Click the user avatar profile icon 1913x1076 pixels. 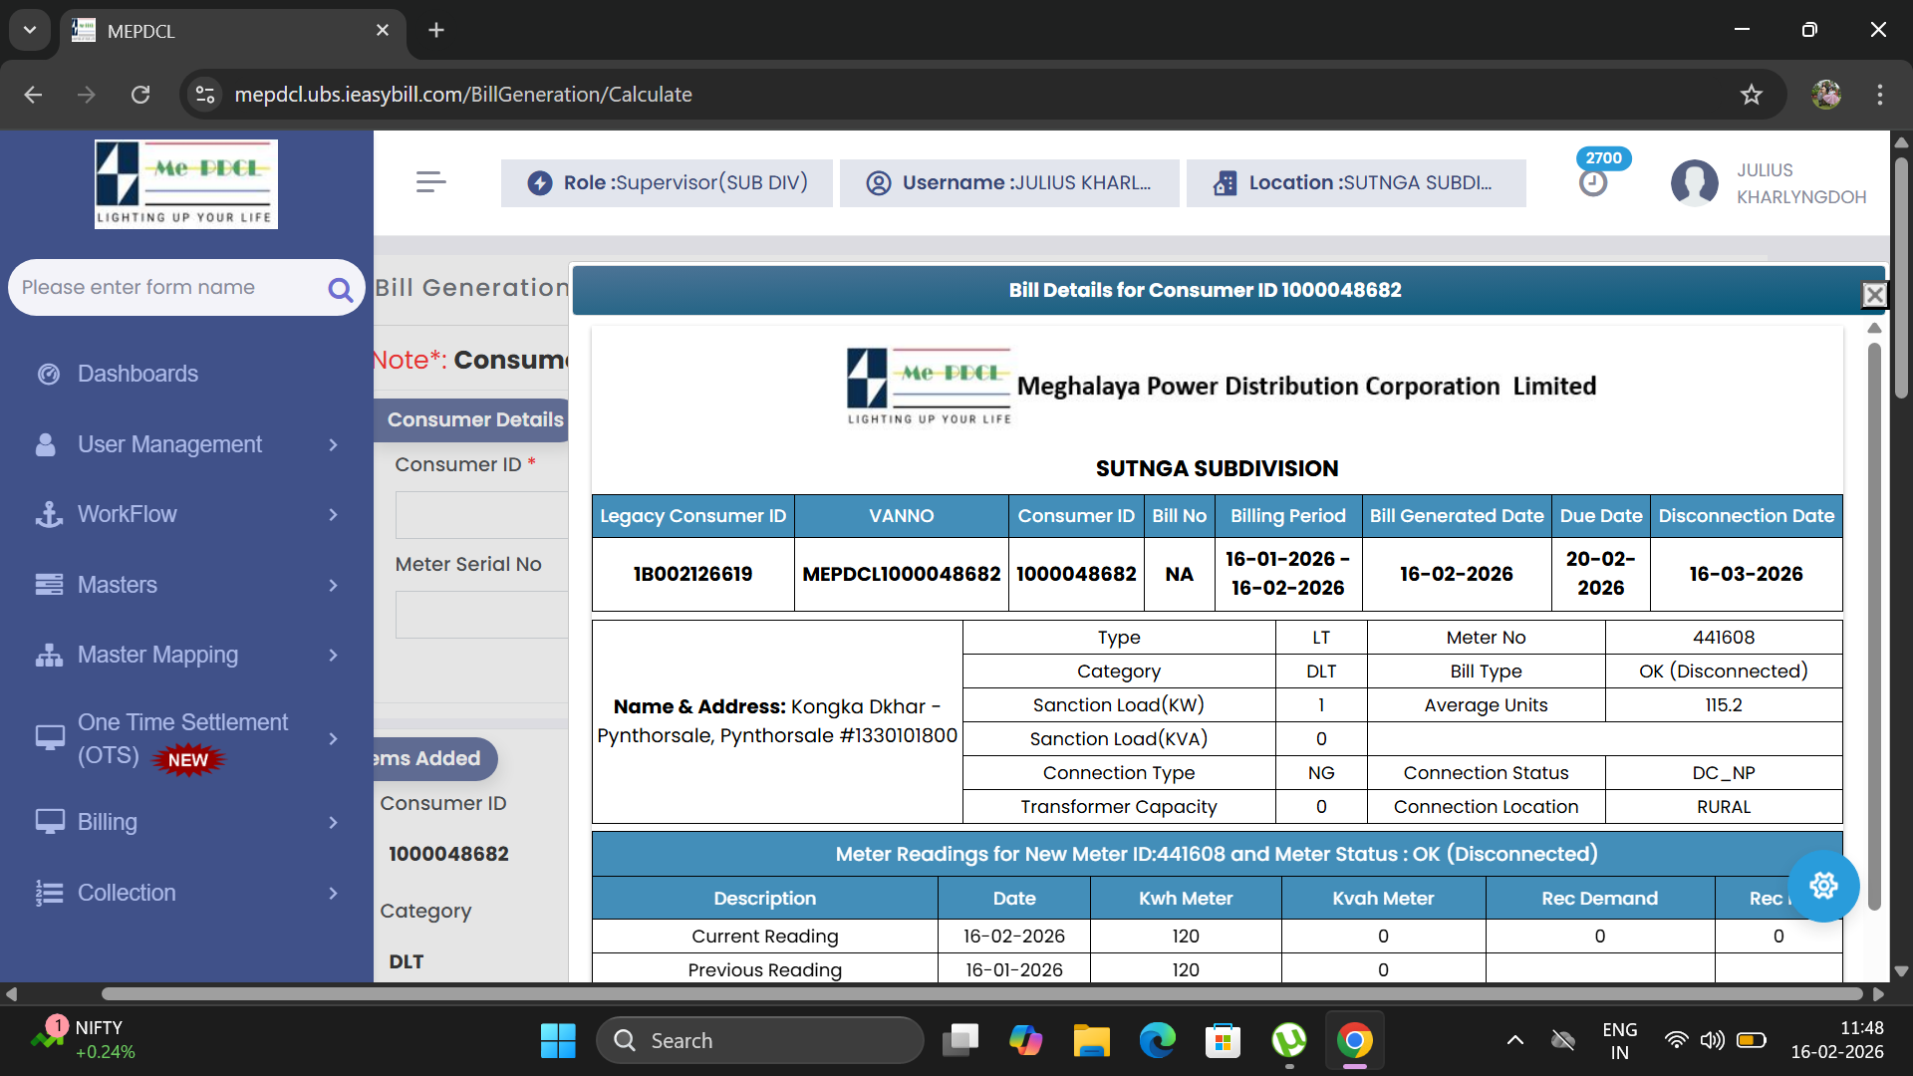[x=1694, y=183]
